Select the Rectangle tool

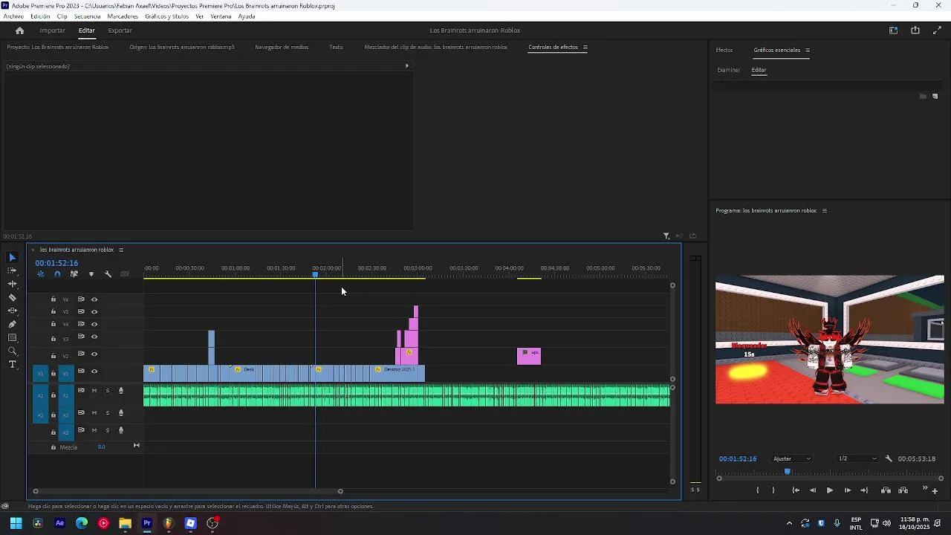click(12, 337)
